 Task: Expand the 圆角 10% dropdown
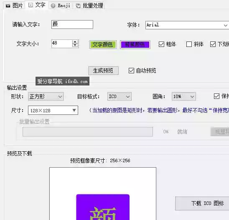tap(184, 96)
